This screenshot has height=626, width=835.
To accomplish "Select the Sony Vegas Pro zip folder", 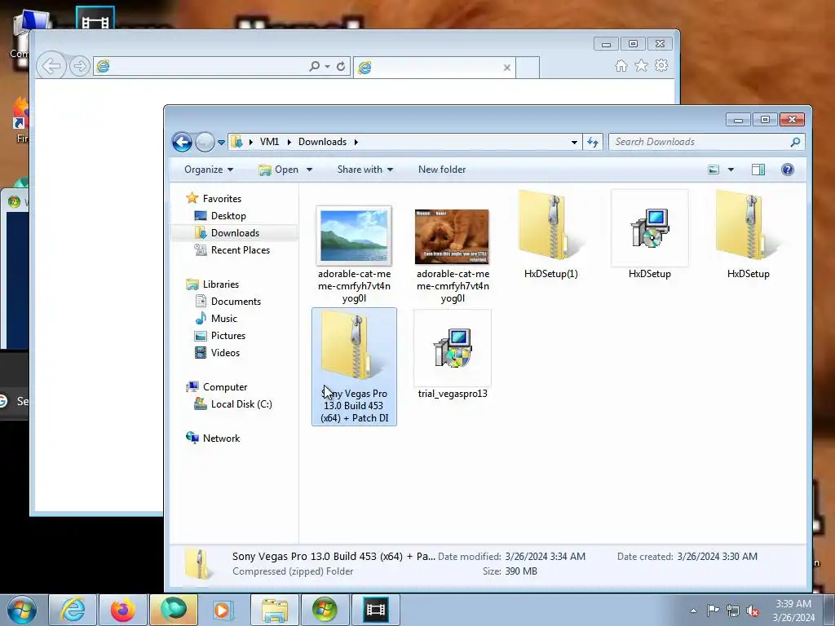I will 354,367.
